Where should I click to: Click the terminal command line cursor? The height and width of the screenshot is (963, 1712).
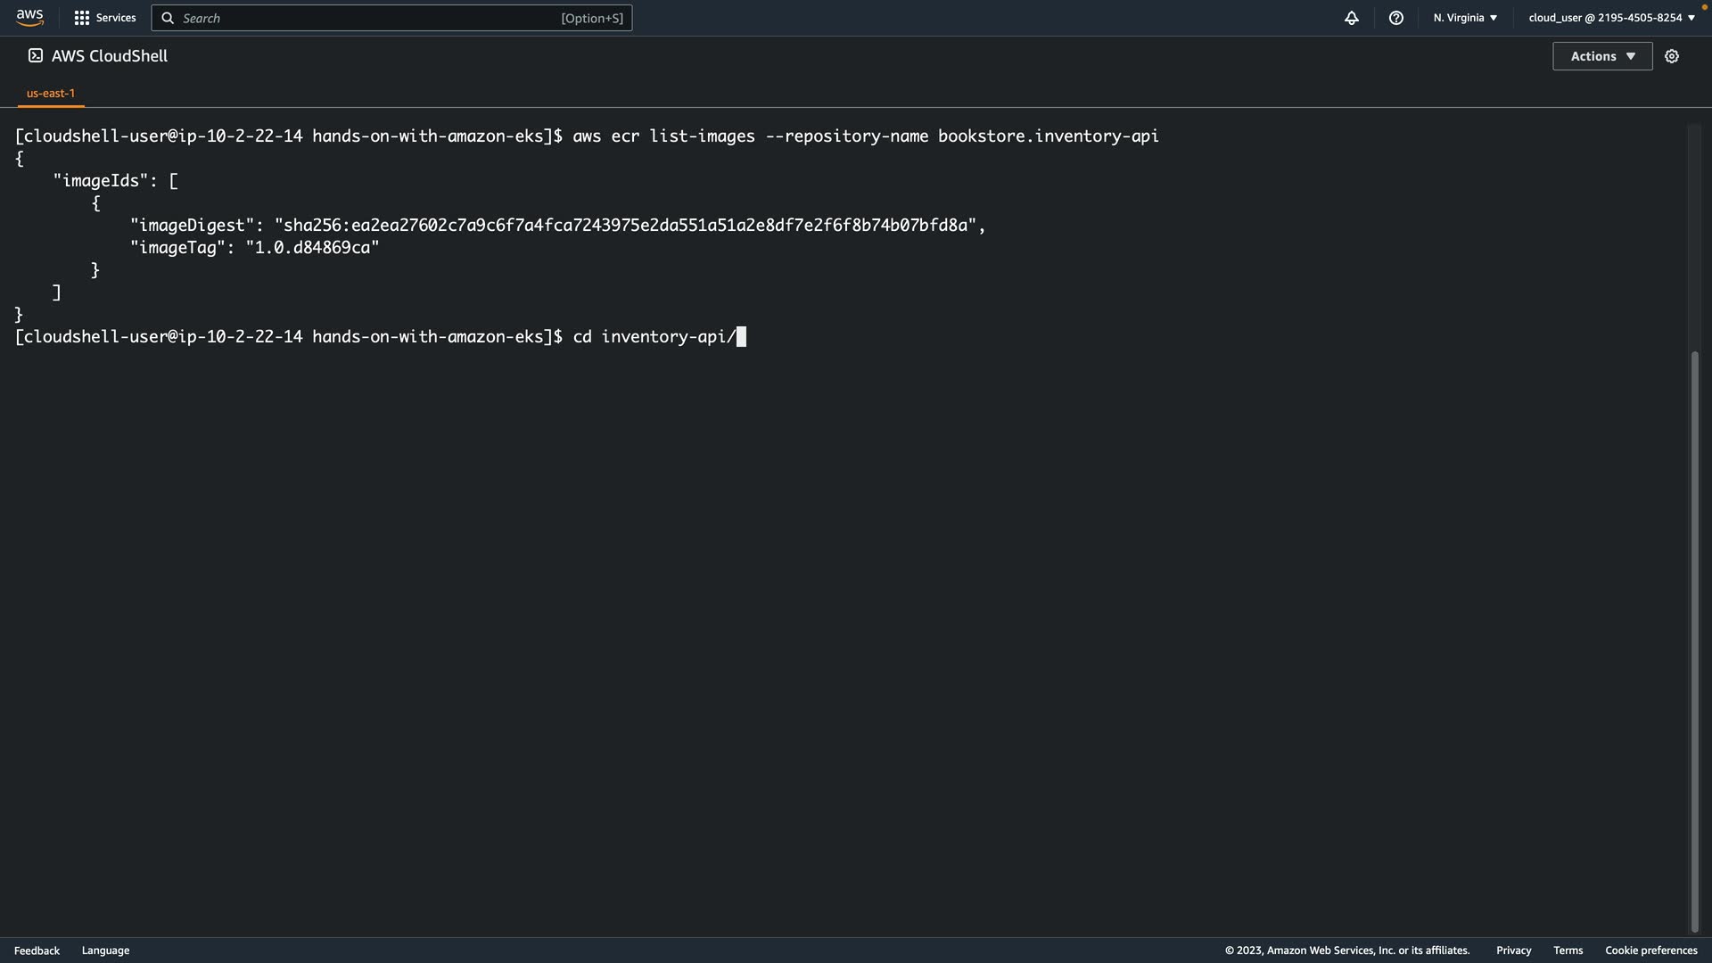click(741, 337)
